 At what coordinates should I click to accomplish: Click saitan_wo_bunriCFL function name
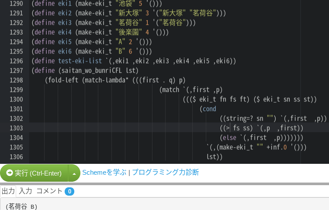coord(91,71)
